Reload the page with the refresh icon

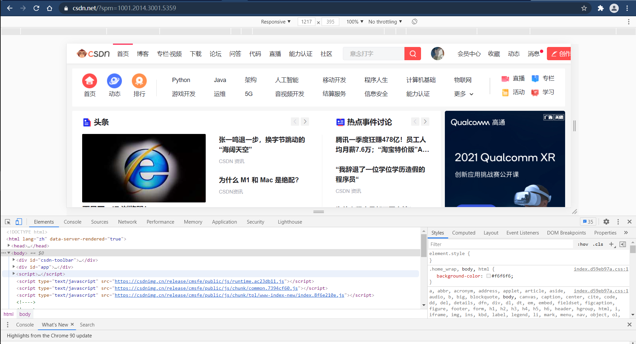tap(36, 8)
